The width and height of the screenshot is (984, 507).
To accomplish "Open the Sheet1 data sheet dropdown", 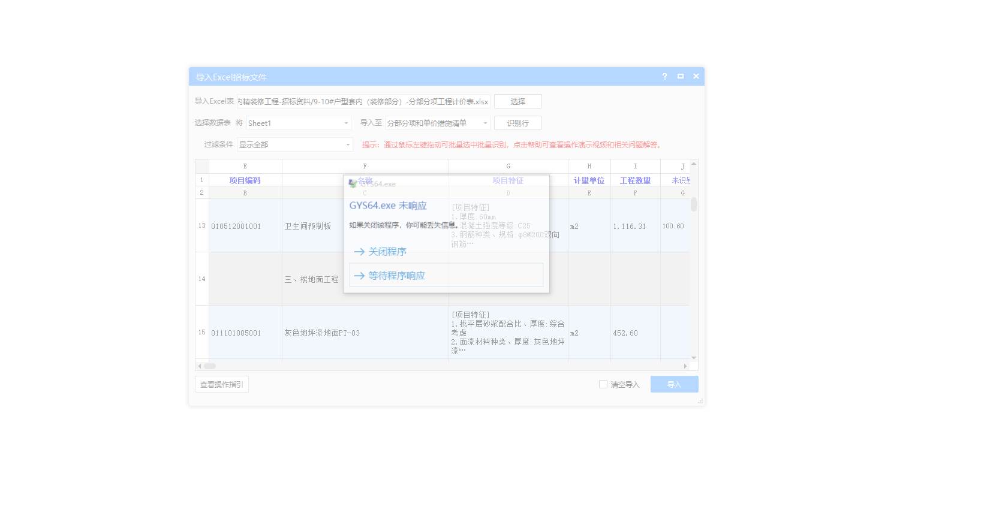I will [x=299, y=123].
